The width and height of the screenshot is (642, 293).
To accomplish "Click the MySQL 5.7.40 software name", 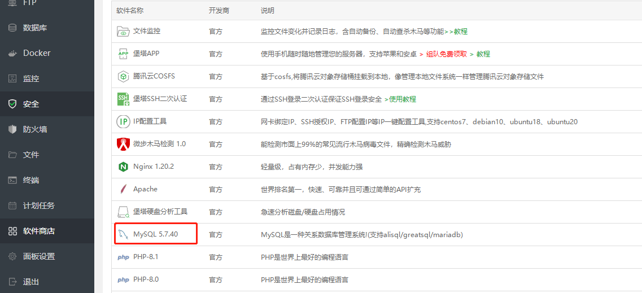I will pyautogui.click(x=155, y=234).
